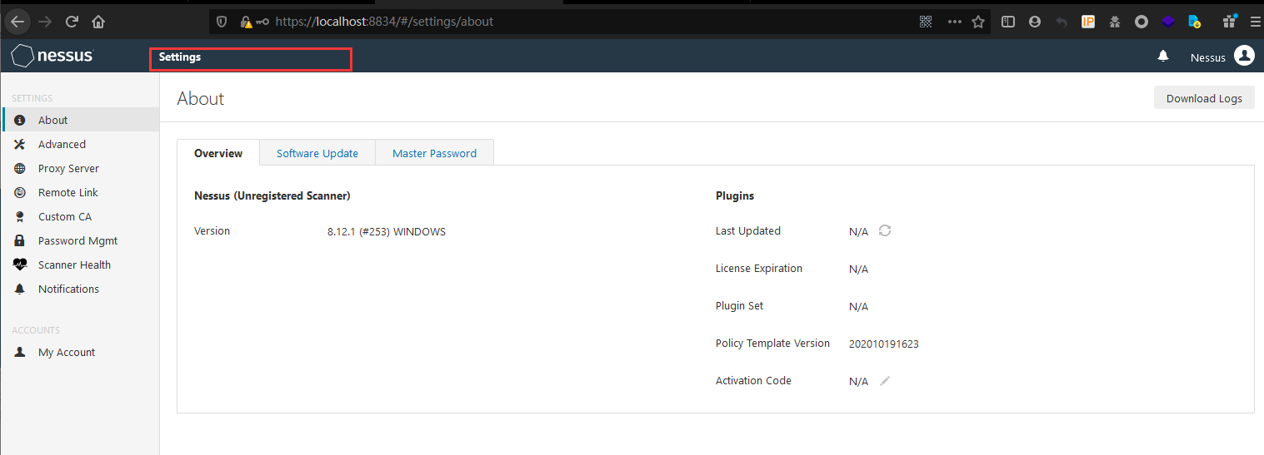1264x455 pixels.
Task: Click the Password Mgmt lock icon
Action: [x=21, y=240]
